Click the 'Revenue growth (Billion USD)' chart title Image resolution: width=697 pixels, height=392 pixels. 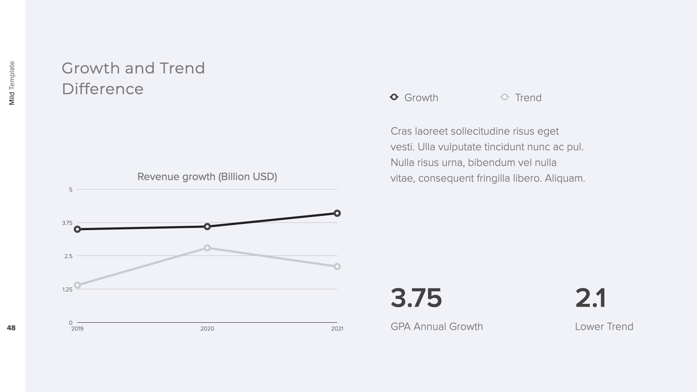[207, 177]
